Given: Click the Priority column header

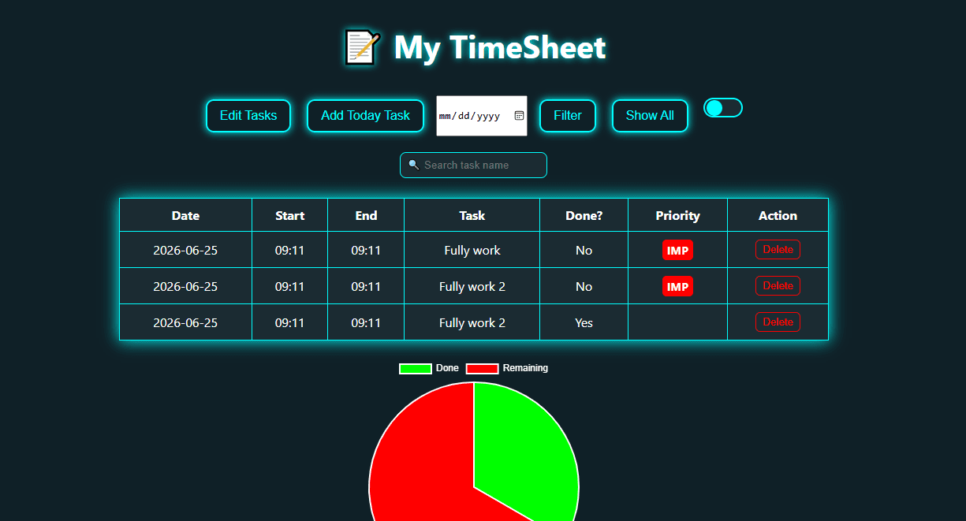Looking at the screenshot, I should coord(677,215).
